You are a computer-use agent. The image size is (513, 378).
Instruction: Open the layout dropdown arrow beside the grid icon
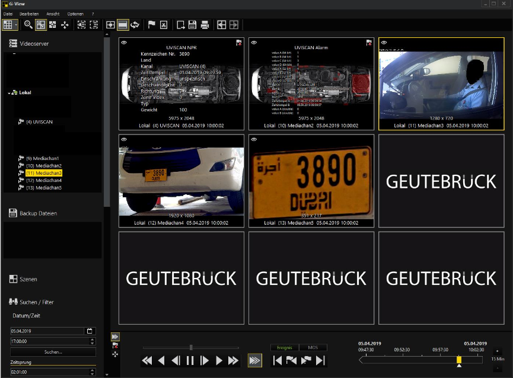tap(15, 25)
